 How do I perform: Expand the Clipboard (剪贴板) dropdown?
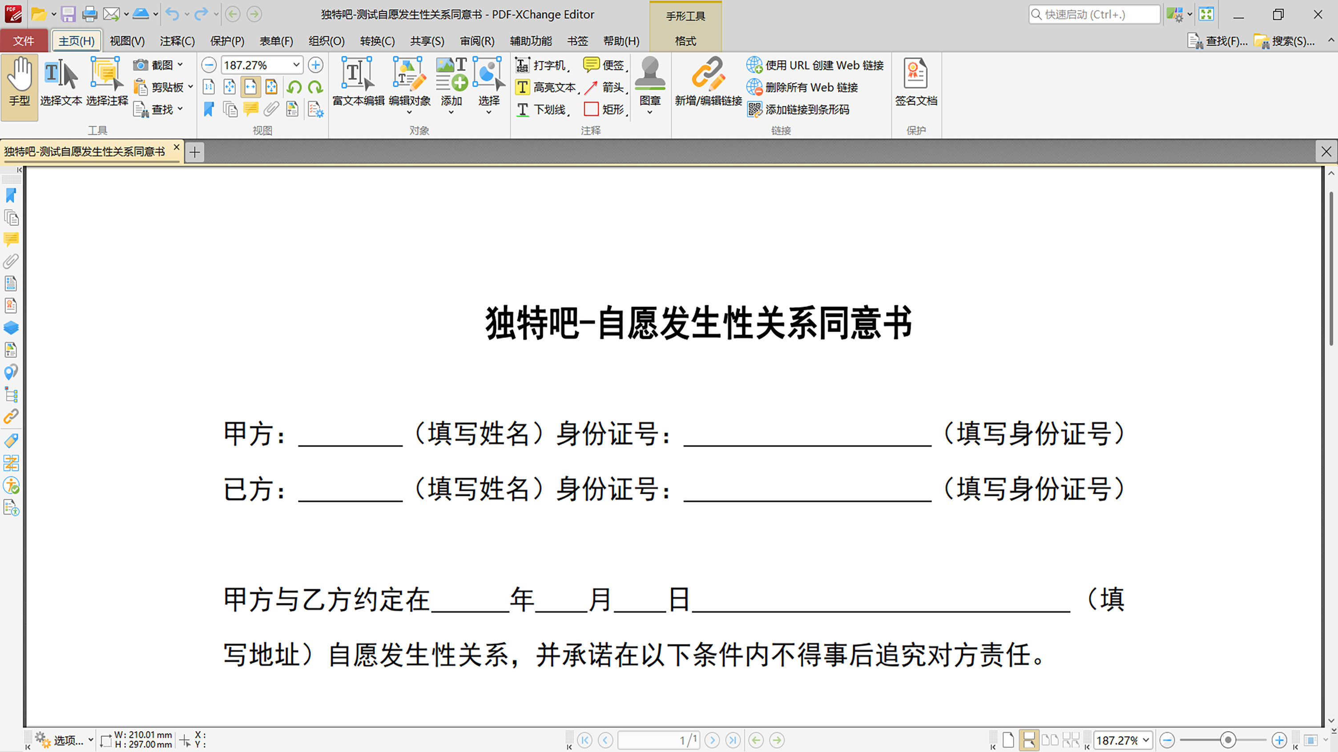[190, 87]
